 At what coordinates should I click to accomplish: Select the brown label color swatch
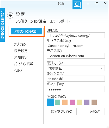(94, 102)
